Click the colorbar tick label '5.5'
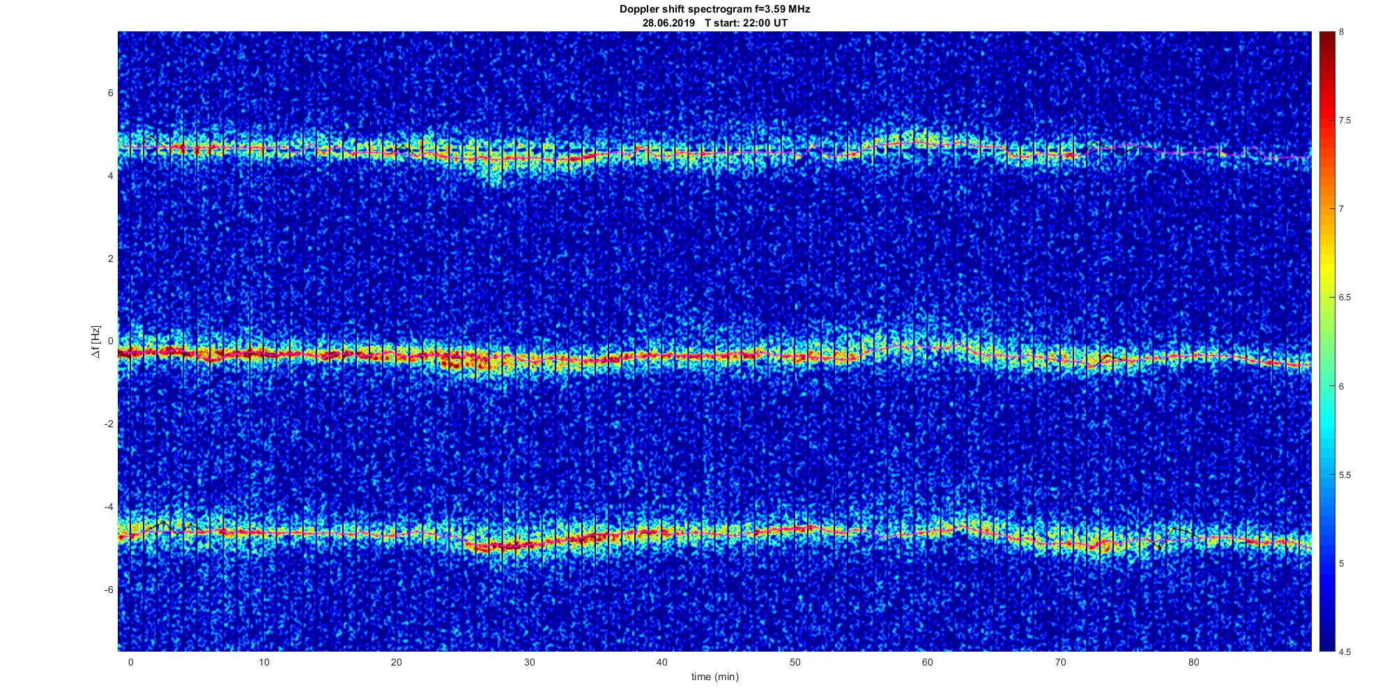The width and height of the screenshot is (1394, 699). click(x=1345, y=475)
